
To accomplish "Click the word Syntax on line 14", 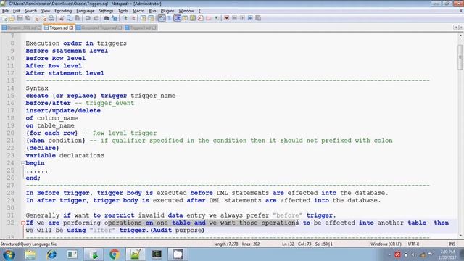I will tap(37, 88).
